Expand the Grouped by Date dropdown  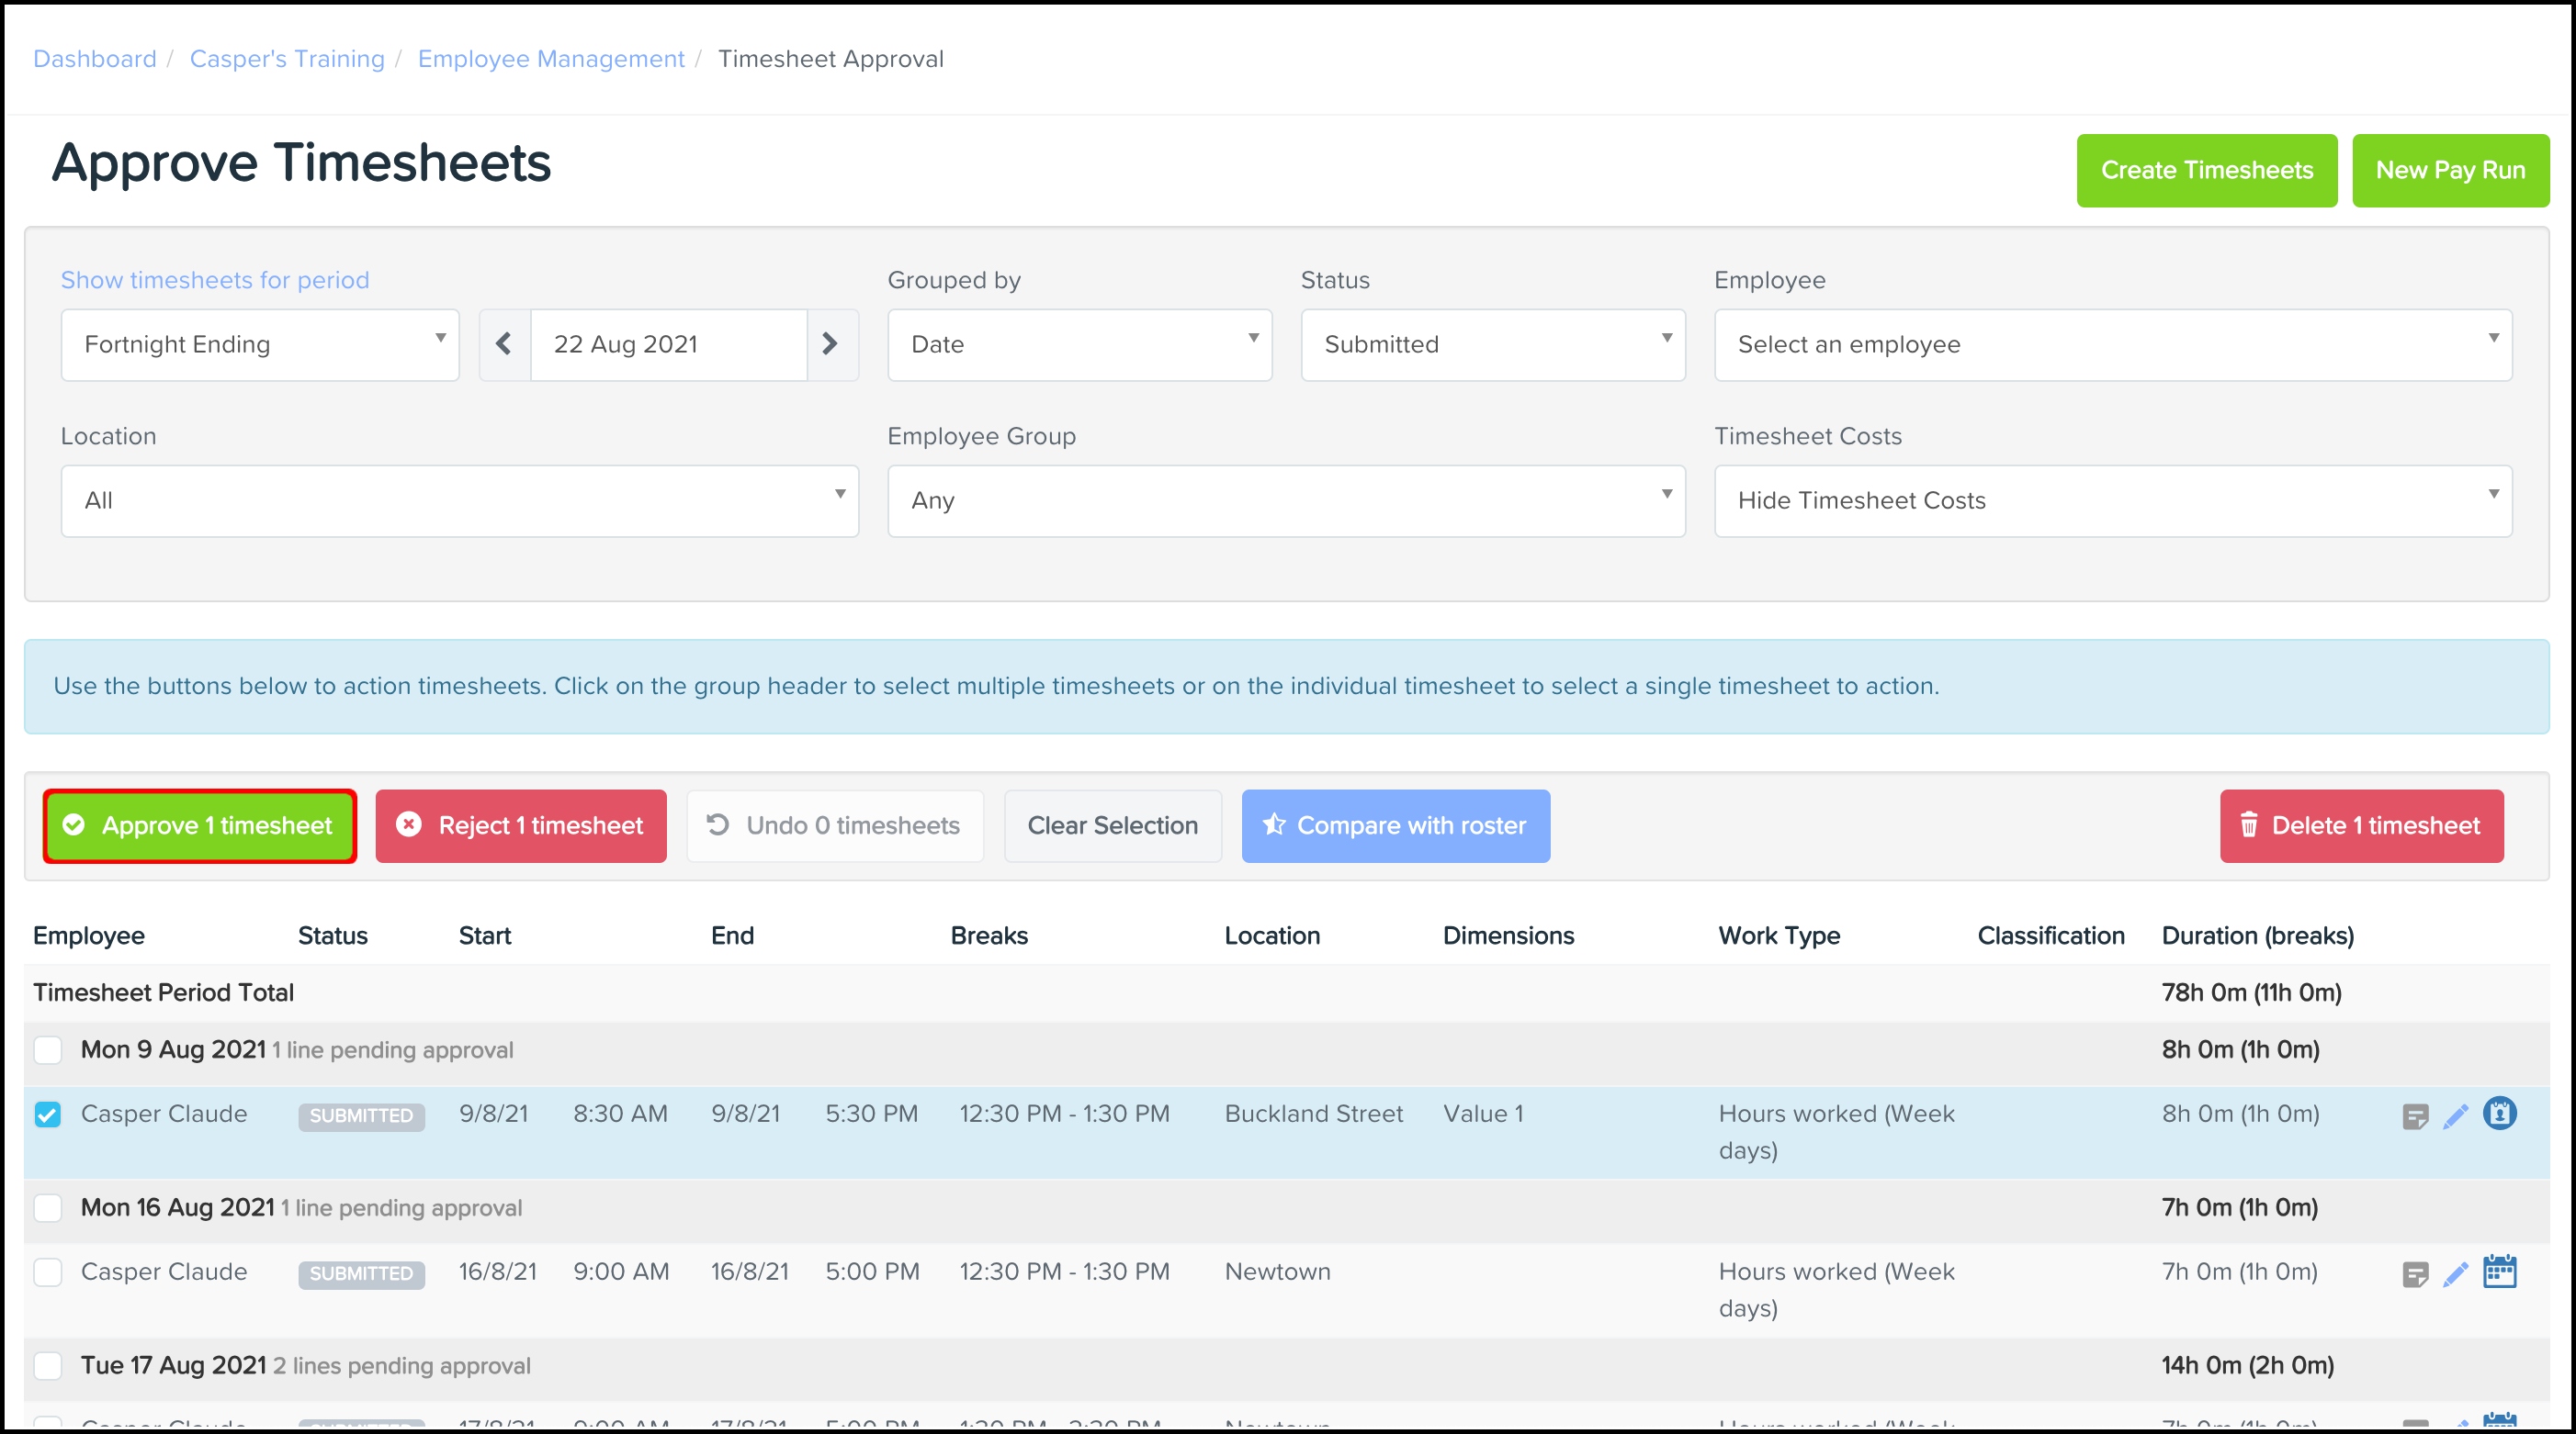coord(1079,343)
